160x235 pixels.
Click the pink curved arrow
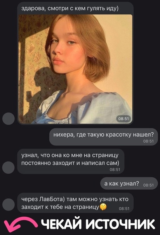[21, 225]
